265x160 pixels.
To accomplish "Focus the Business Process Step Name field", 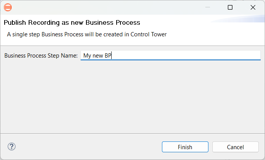I will [170, 56].
